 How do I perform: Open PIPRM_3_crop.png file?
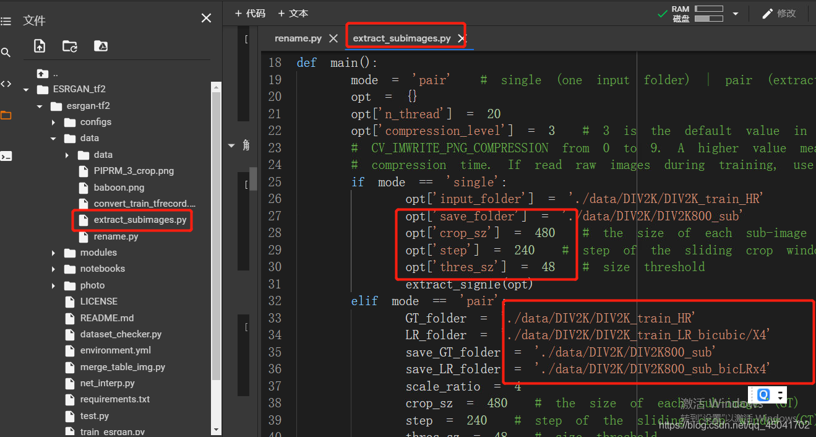(134, 171)
